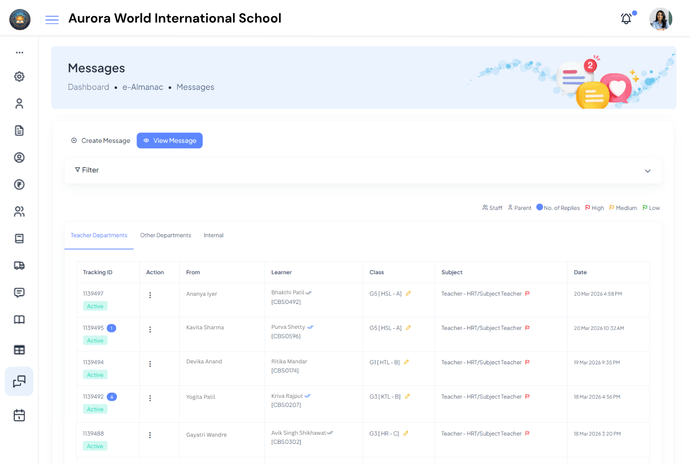This screenshot has width=690, height=464.
Task: Open Settings gear in the sidebar
Action: click(19, 76)
